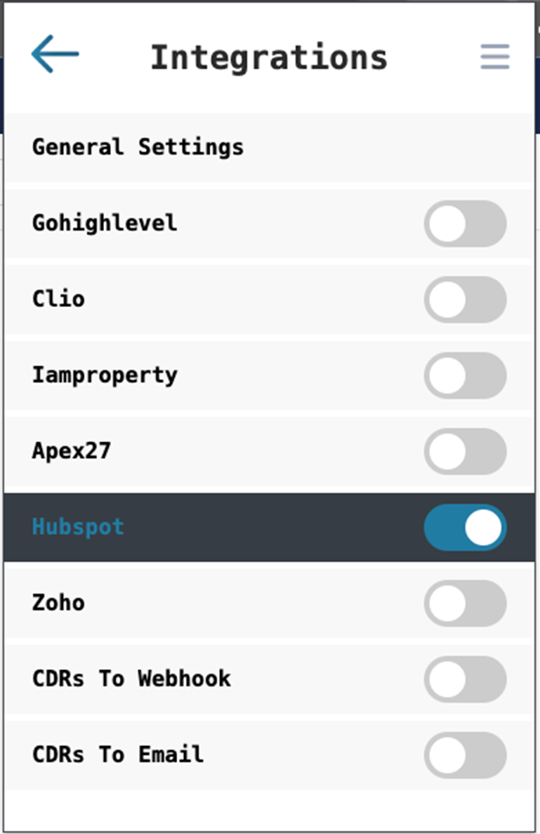Click the back arrow icon
540x834 pixels.
tap(55, 55)
